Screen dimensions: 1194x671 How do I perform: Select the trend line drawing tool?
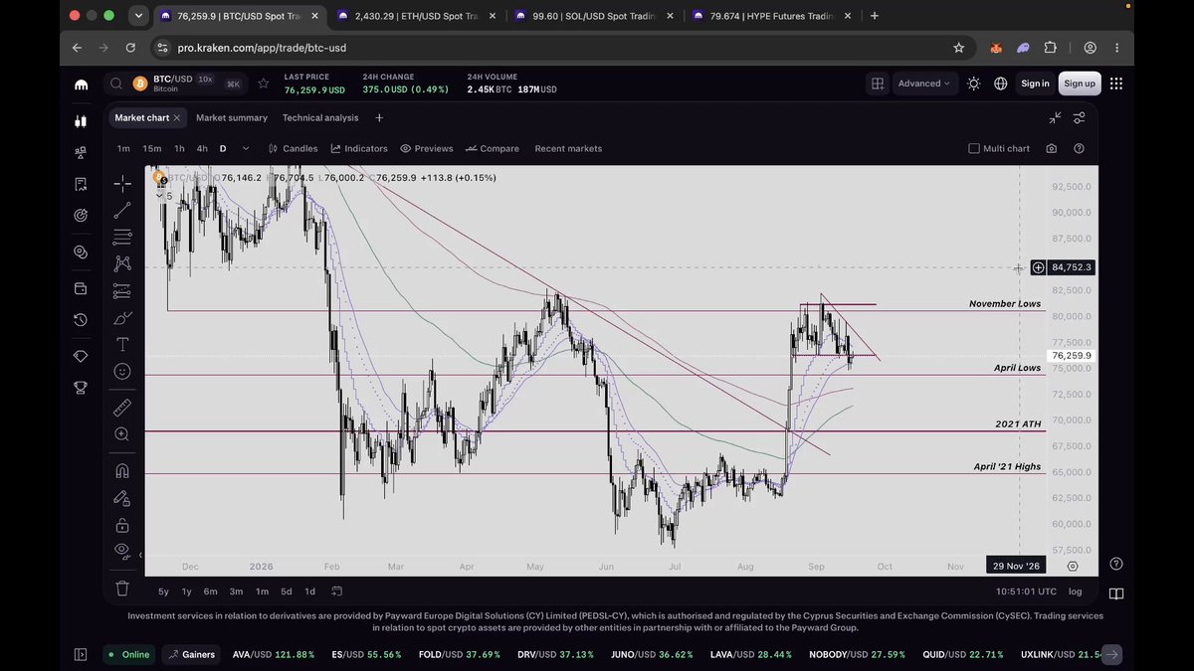(121, 210)
